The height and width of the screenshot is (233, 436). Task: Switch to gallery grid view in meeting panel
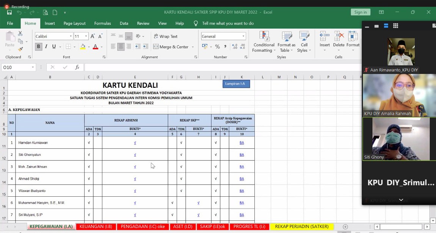[395, 26]
